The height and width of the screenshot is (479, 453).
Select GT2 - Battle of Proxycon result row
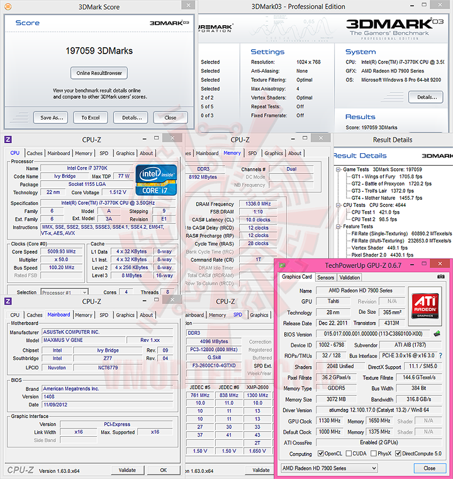pos(391,183)
